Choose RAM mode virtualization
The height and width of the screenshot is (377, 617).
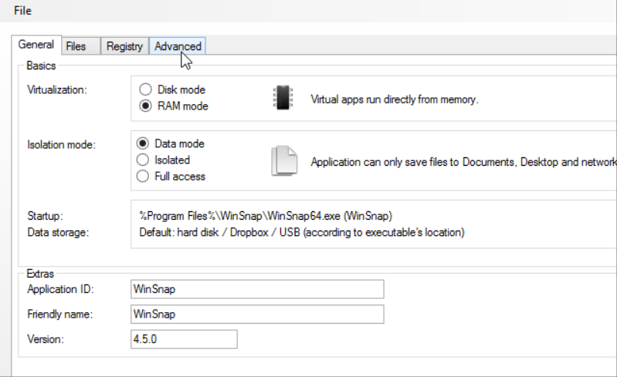click(x=144, y=106)
